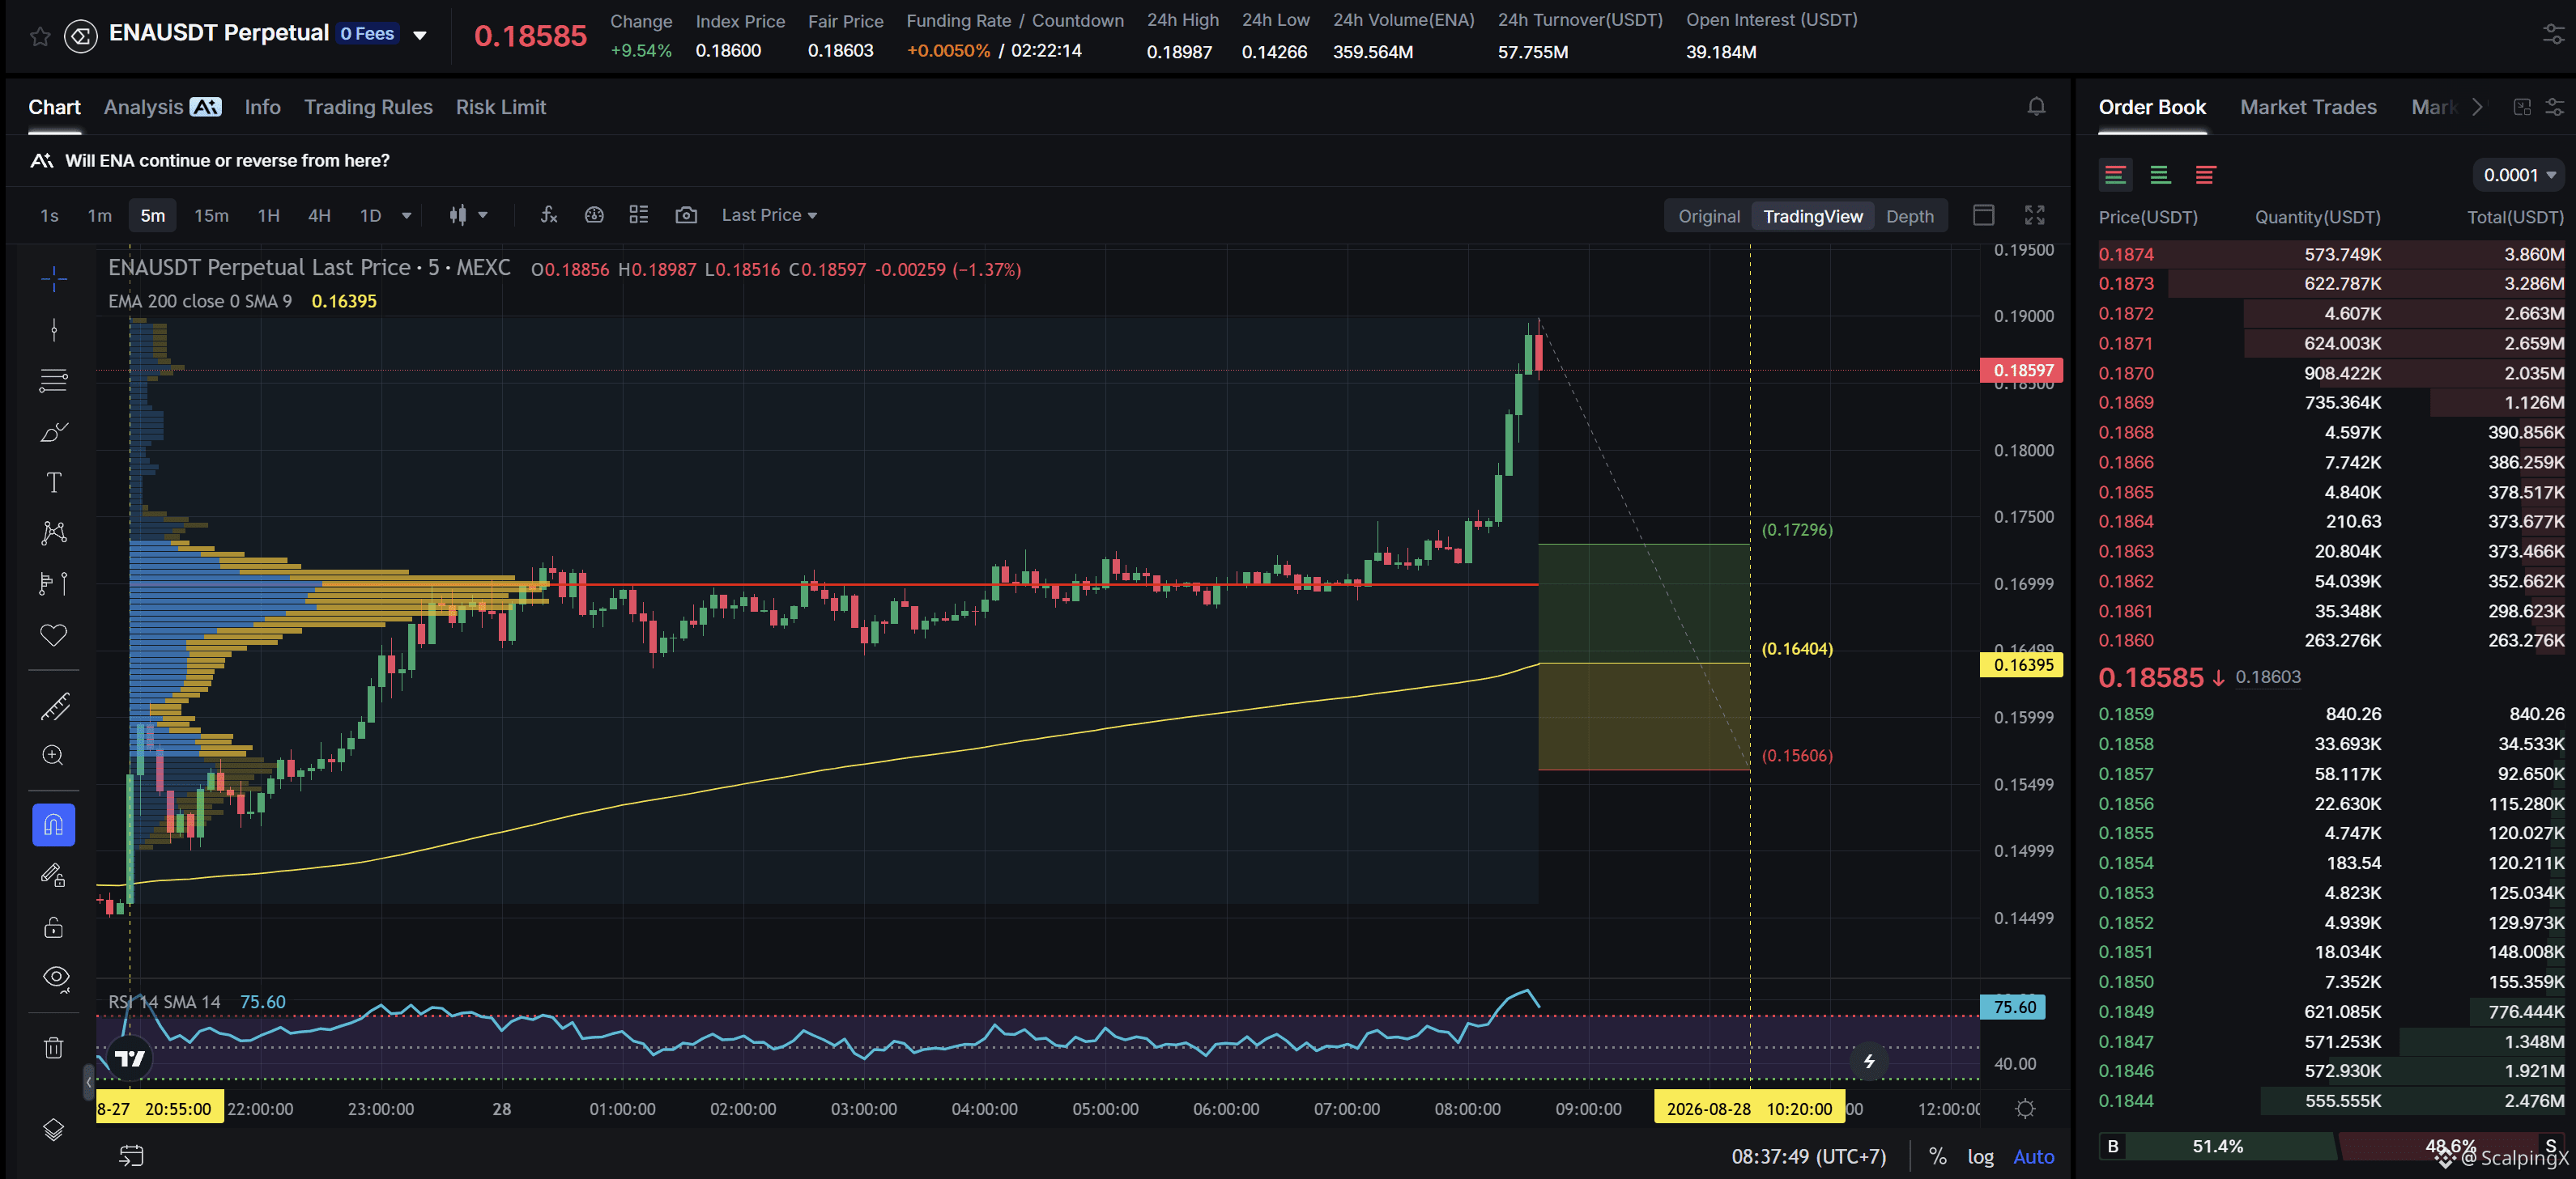Toggle drawings visibility eye icon
The height and width of the screenshot is (1179, 2576).
[56, 978]
